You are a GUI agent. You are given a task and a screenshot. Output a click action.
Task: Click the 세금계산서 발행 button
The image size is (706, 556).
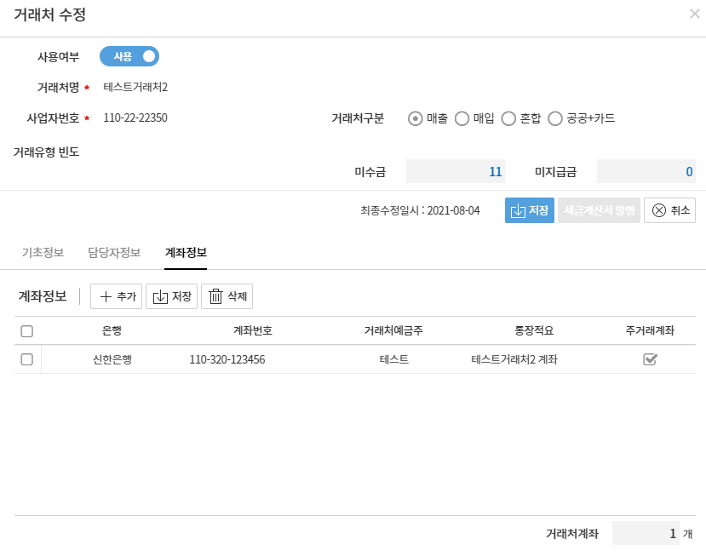[599, 210]
